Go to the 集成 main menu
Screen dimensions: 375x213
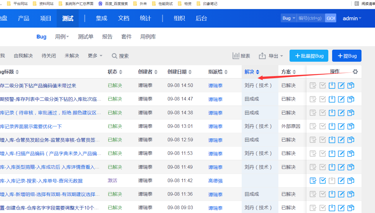coord(101,18)
